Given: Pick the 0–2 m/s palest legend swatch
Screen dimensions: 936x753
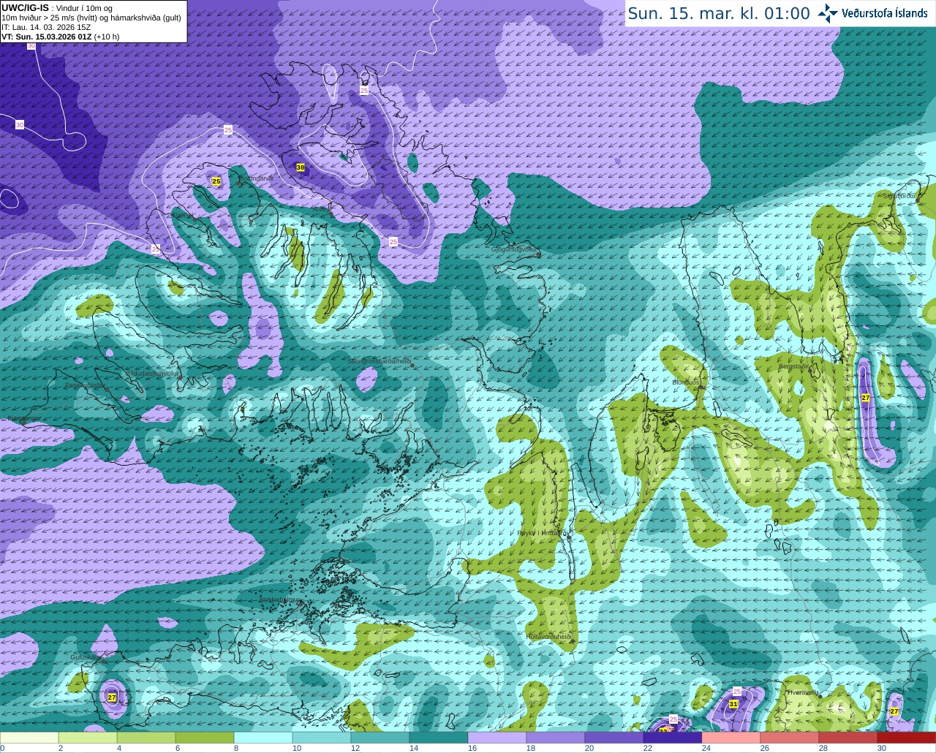Looking at the screenshot, I should point(29,737).
